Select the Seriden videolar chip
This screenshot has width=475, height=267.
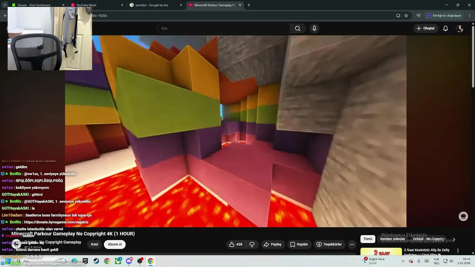[x=393, y=239]
